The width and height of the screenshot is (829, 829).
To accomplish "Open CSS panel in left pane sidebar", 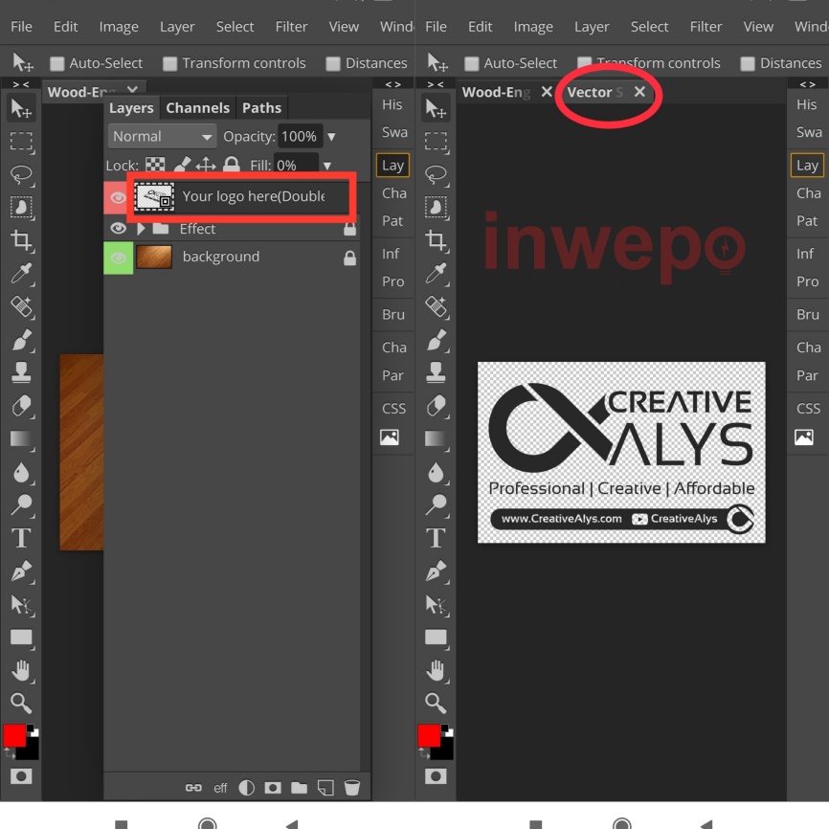I will [x=393, y=409].
